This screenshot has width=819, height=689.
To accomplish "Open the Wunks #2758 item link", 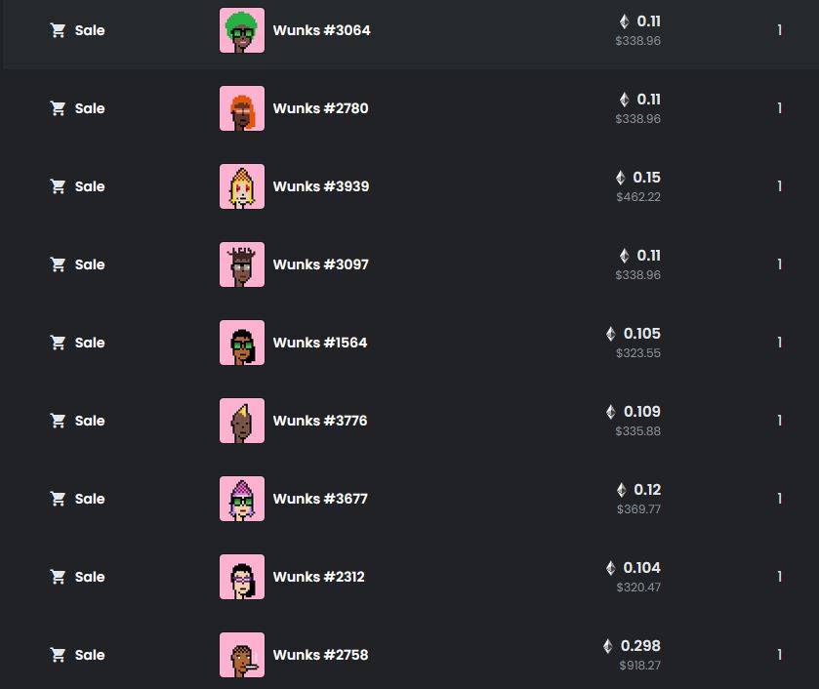I will pos(320,655).
